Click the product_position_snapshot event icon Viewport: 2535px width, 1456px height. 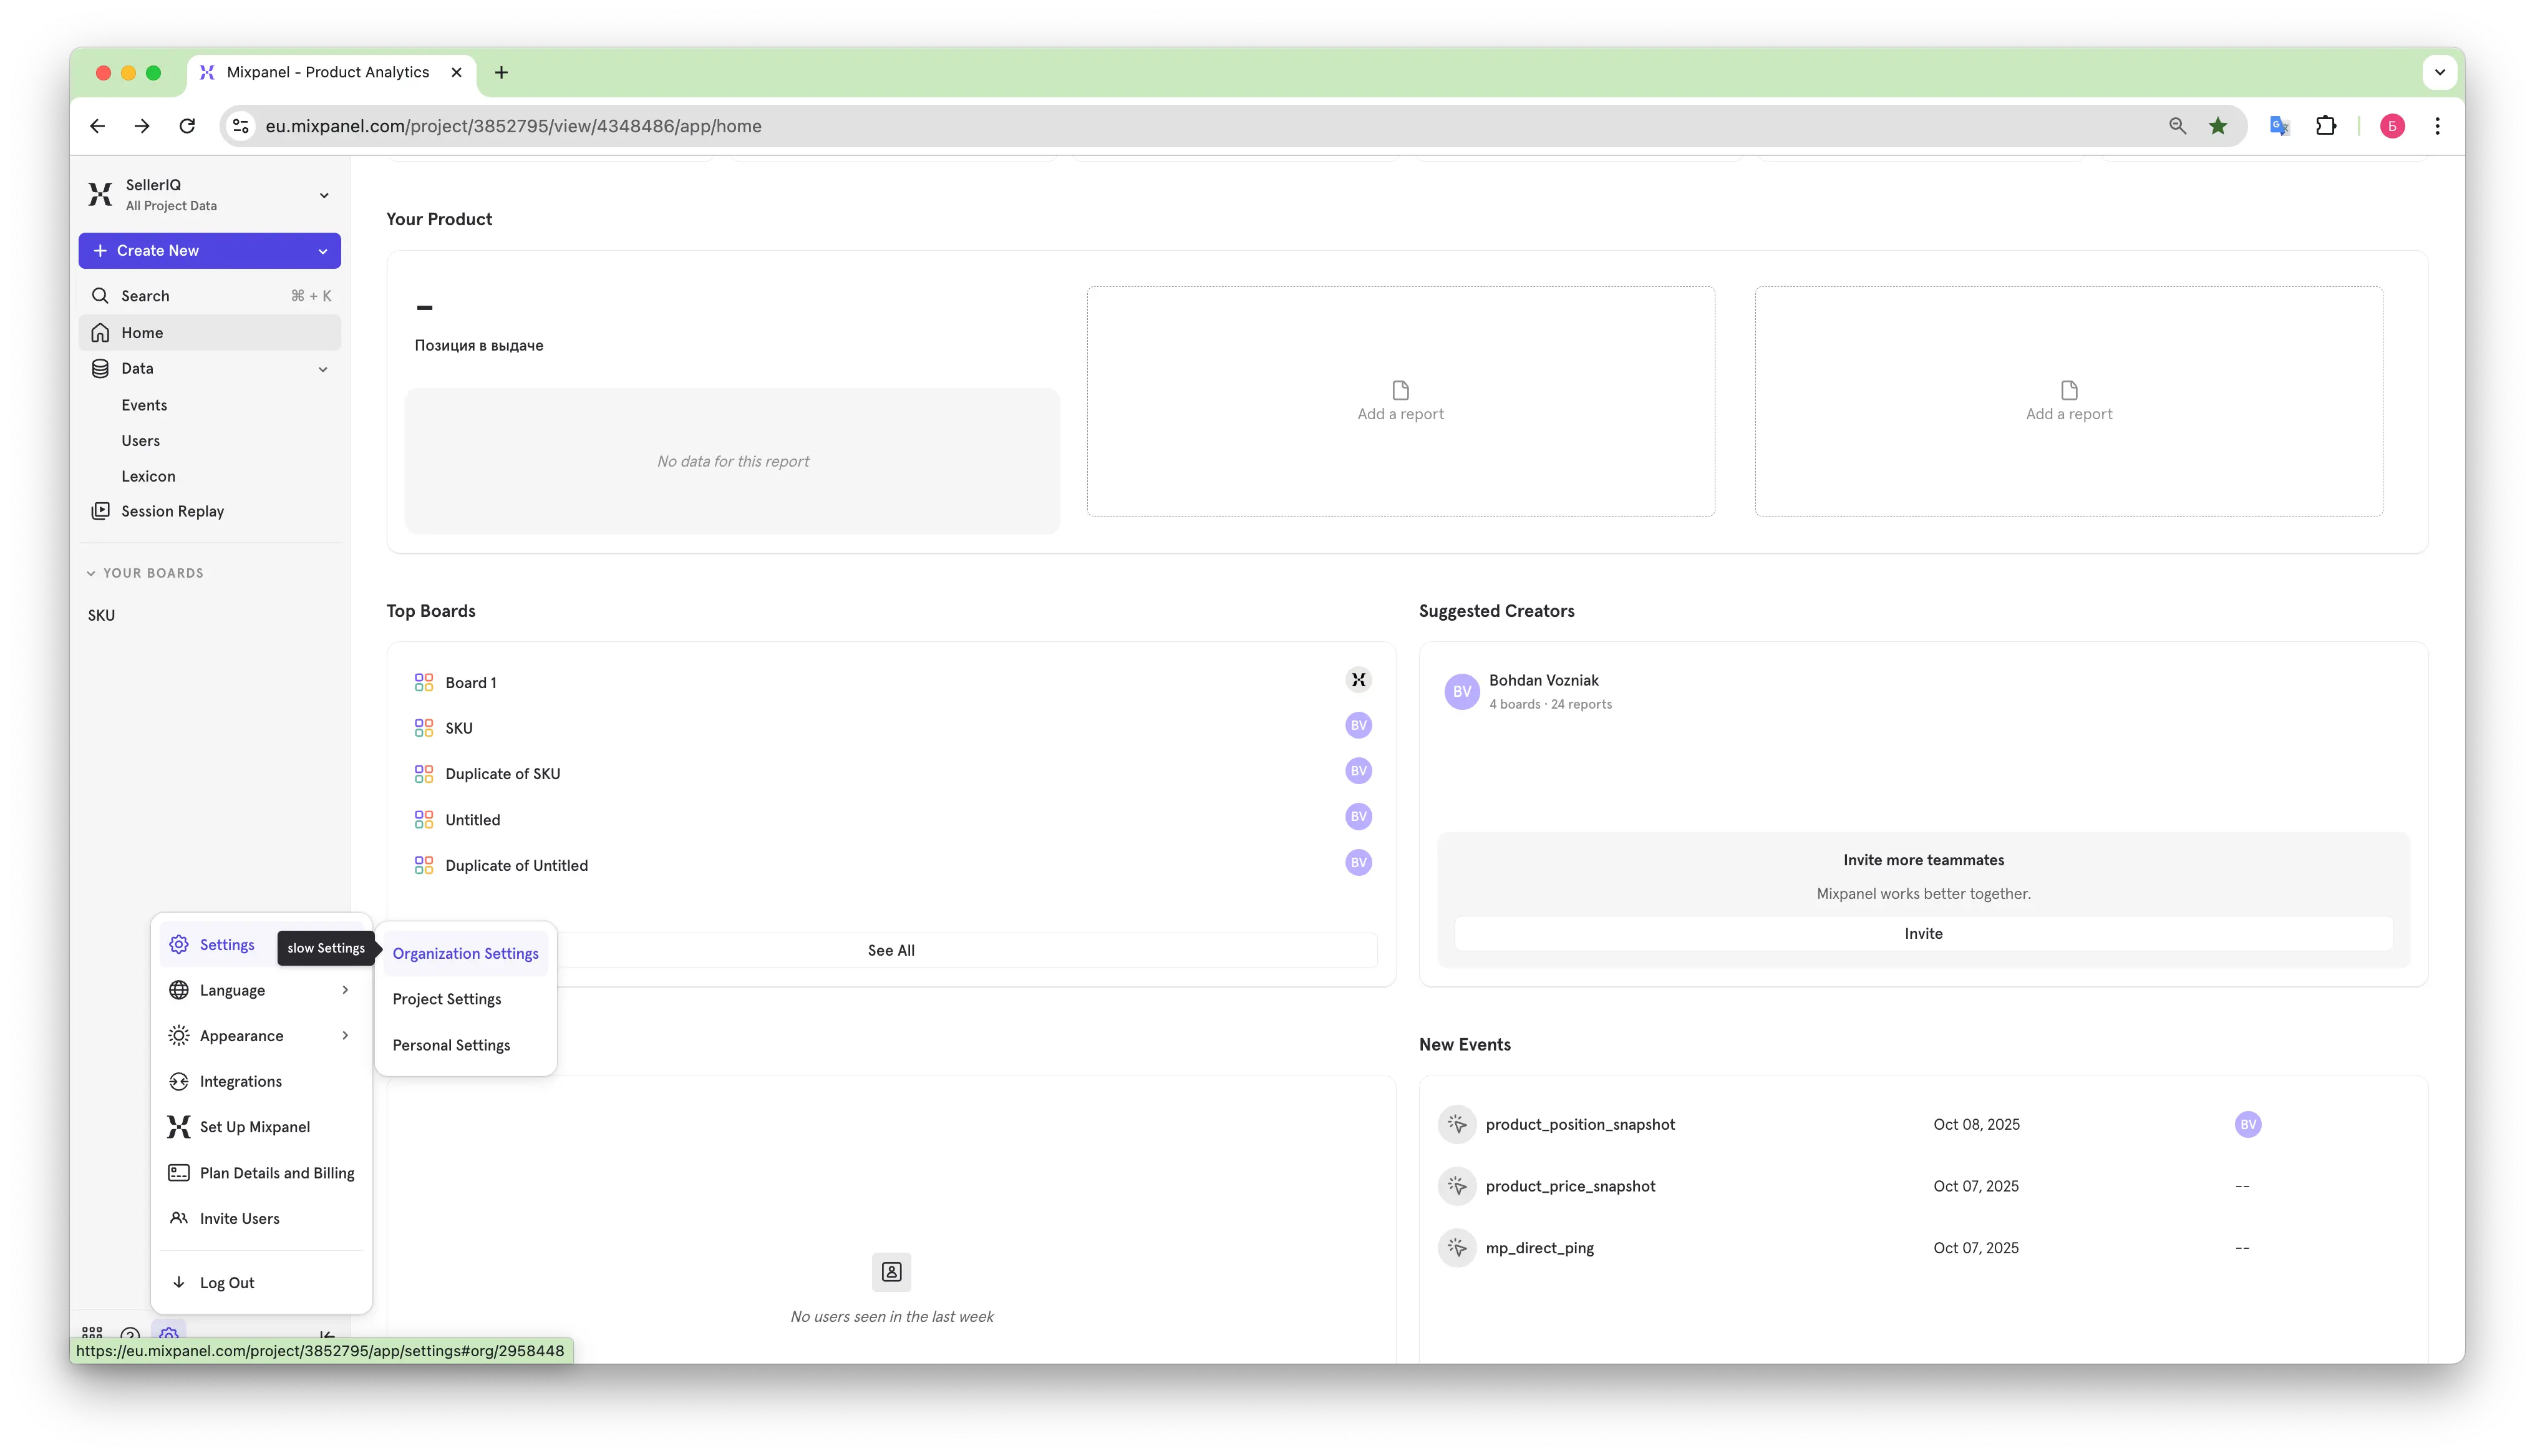(1457, 1124)
